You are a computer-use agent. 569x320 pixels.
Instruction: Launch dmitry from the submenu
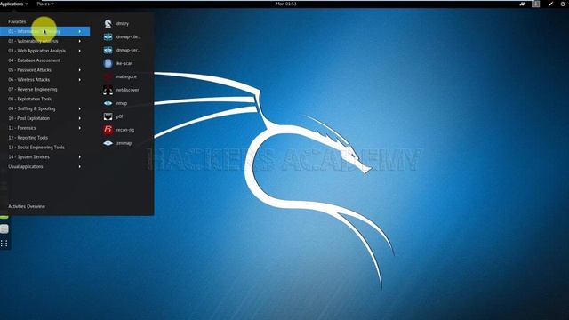[122, 24]
